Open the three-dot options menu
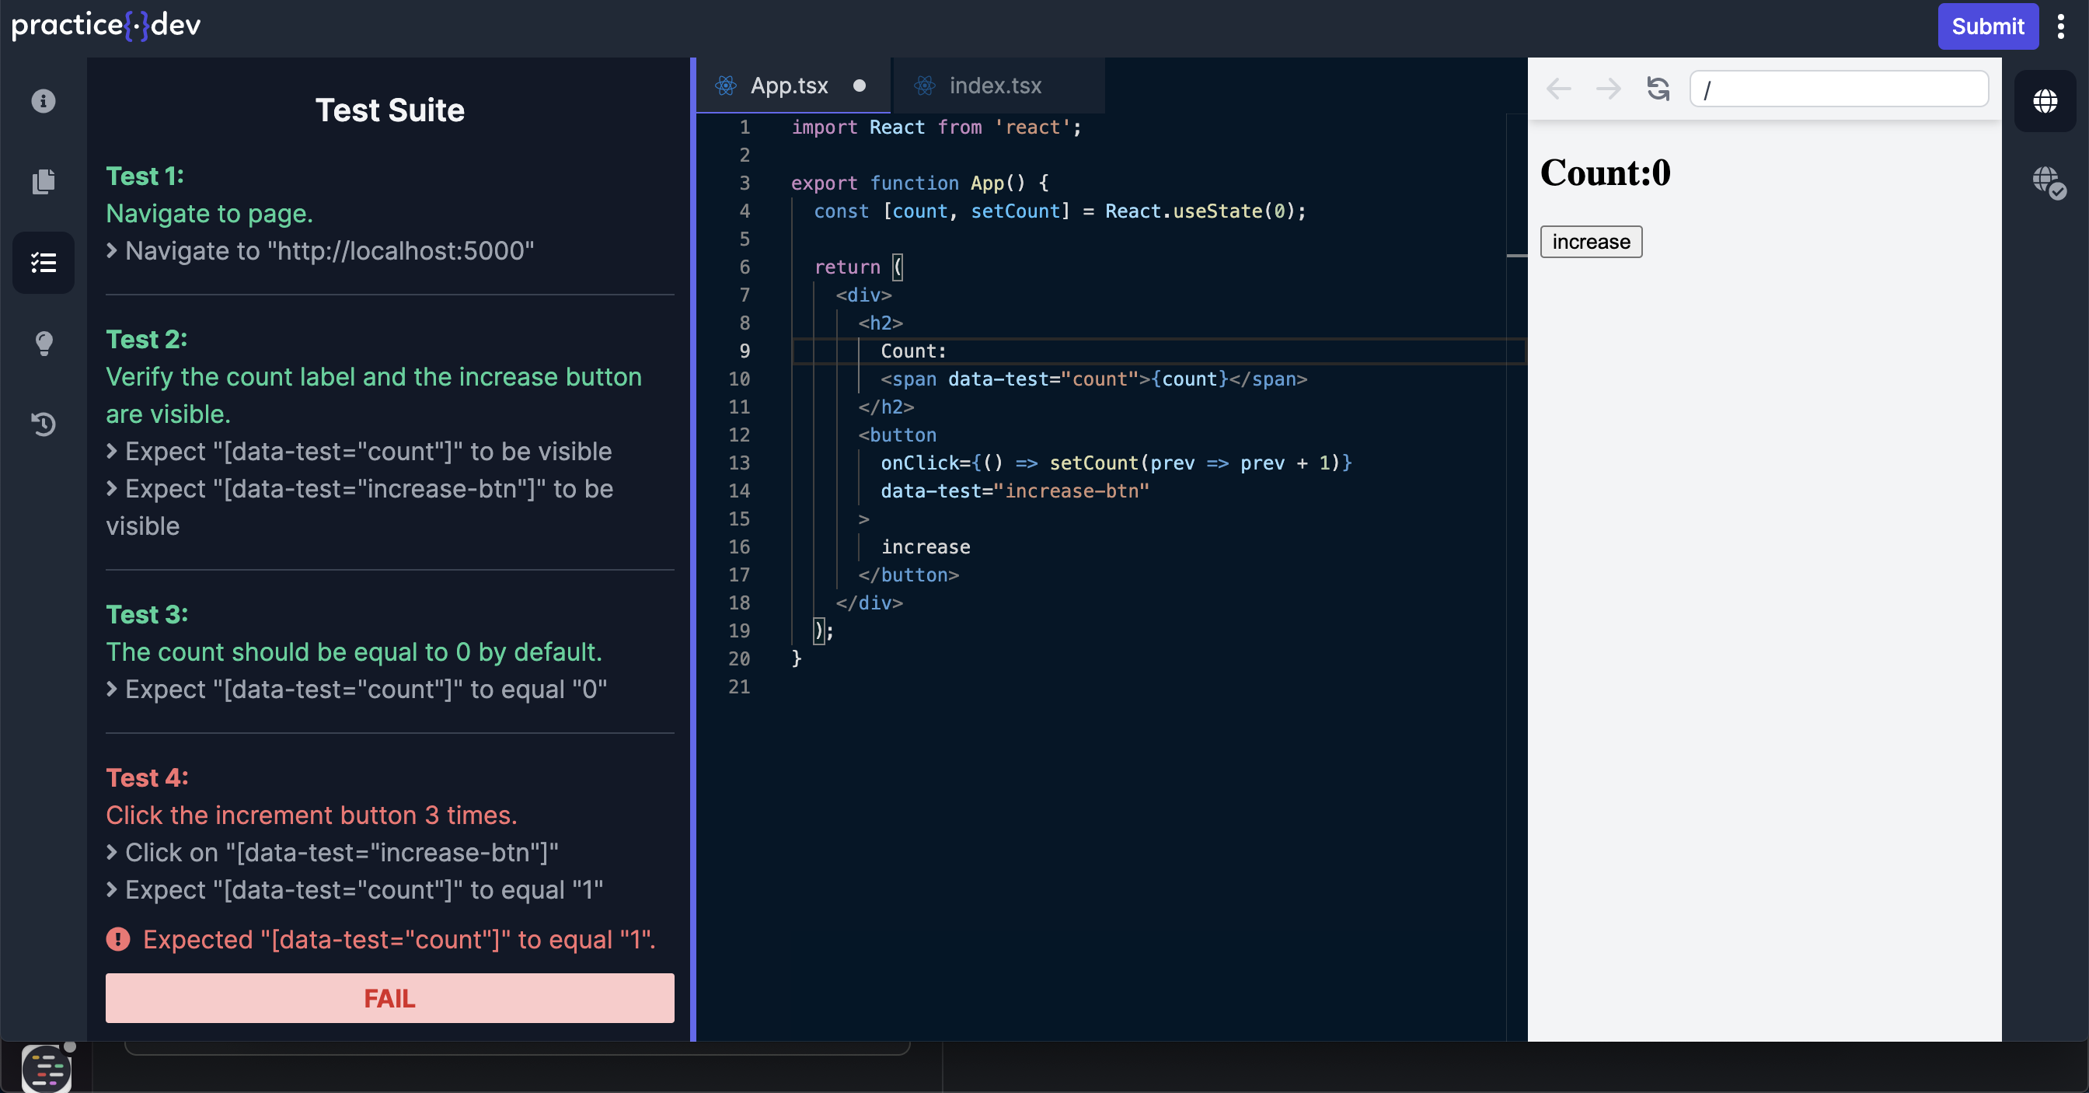2089x1093 pixels. tap(2060, 26)
